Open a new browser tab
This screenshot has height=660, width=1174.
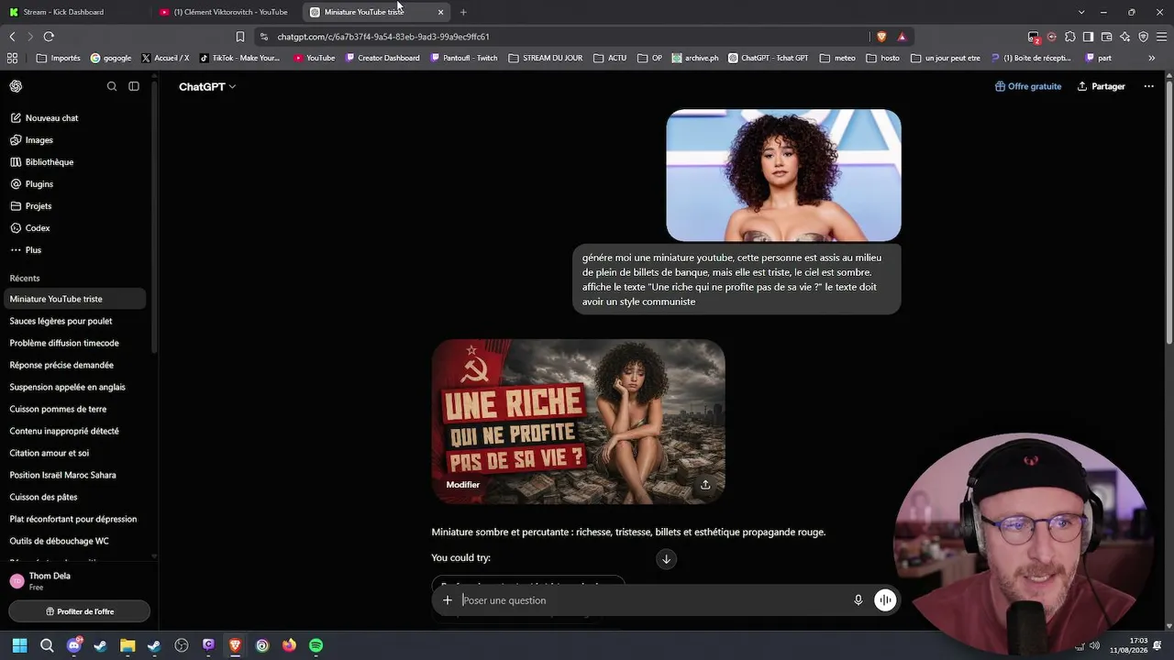[x=463, y=12]
